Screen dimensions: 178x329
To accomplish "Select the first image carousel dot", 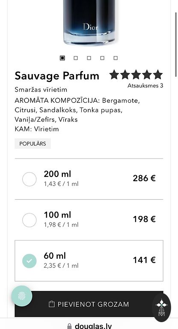I will click(x=62, y=58).
